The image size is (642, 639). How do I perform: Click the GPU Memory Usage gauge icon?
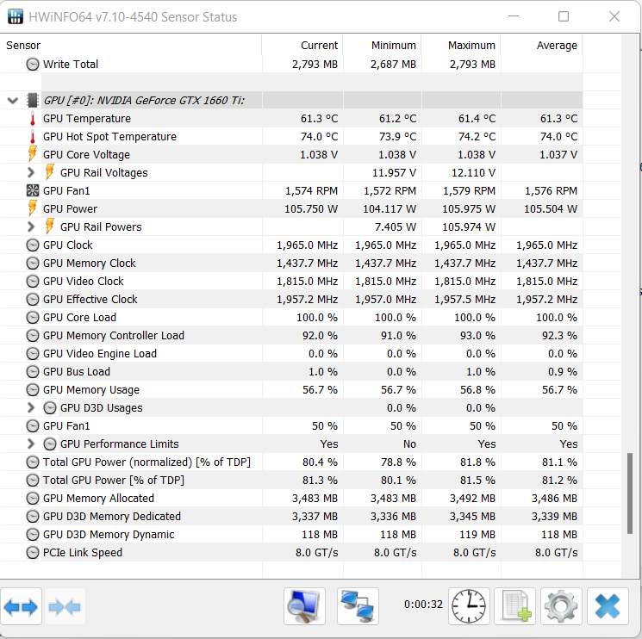[33, 390]
